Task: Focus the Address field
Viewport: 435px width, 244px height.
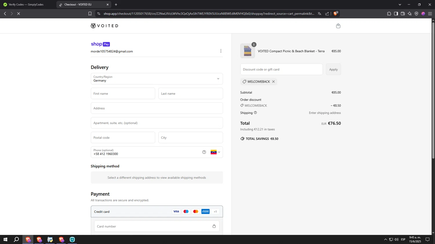Action: tap(157, 108)
